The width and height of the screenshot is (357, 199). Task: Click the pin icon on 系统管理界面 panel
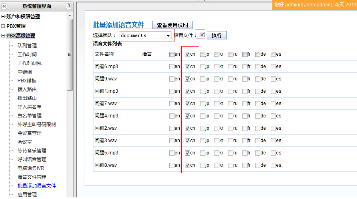click(69, 6)
